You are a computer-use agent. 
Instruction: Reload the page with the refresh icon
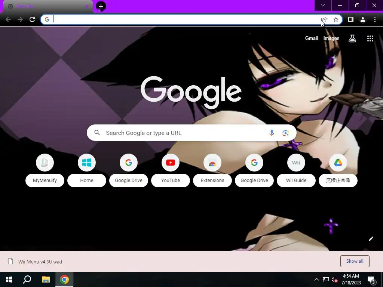point(32,19)
